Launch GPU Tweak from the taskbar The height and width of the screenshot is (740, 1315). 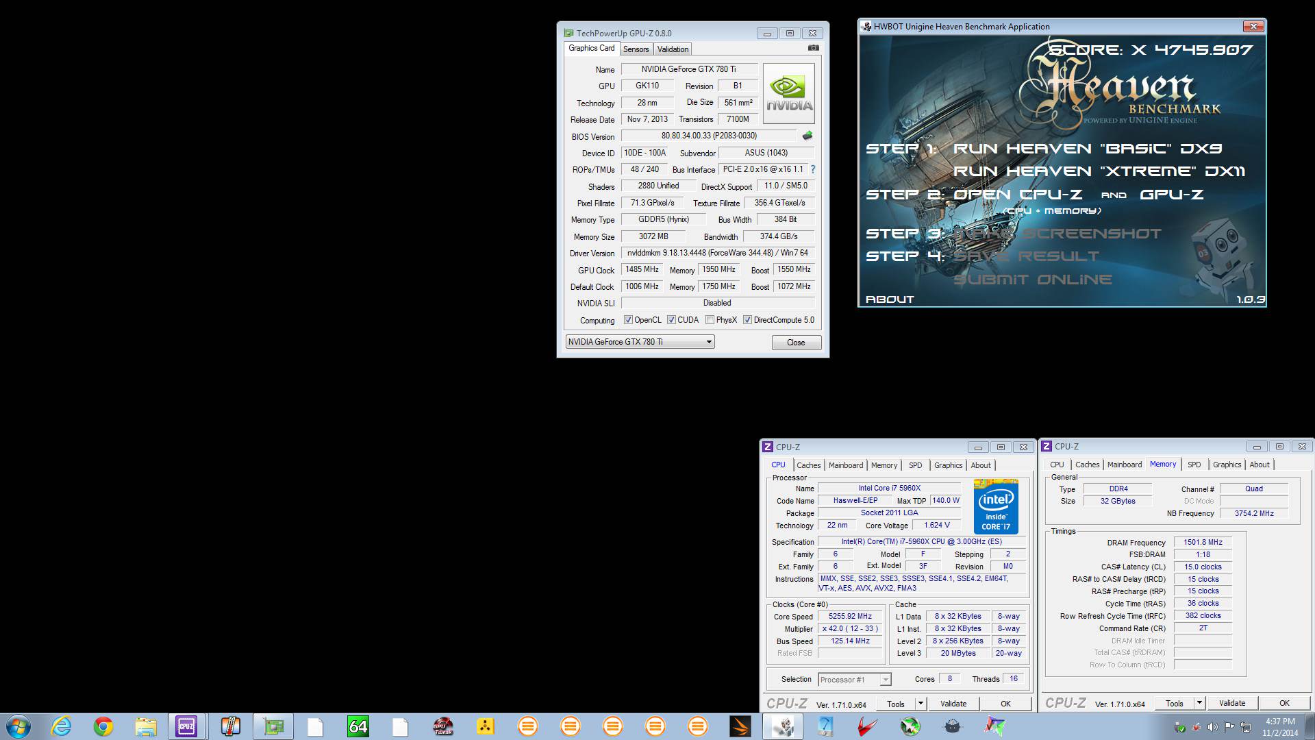click(x=442, y=726)
